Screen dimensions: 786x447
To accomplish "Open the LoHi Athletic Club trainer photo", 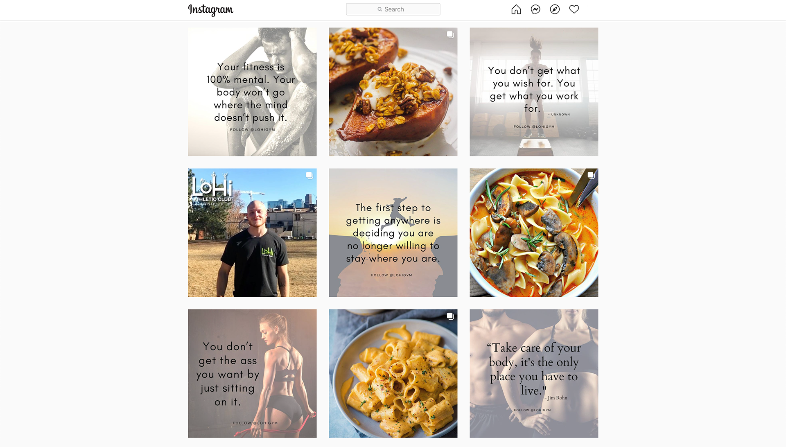I will click(252, 233).
